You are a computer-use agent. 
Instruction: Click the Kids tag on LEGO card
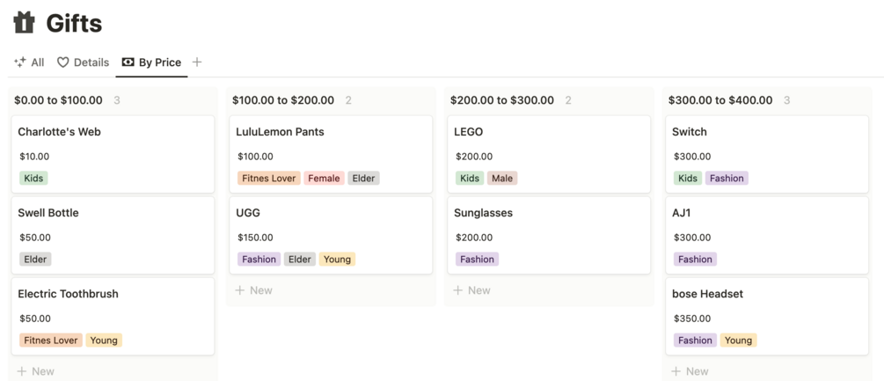pyautogui.click(x=470, y=179)
